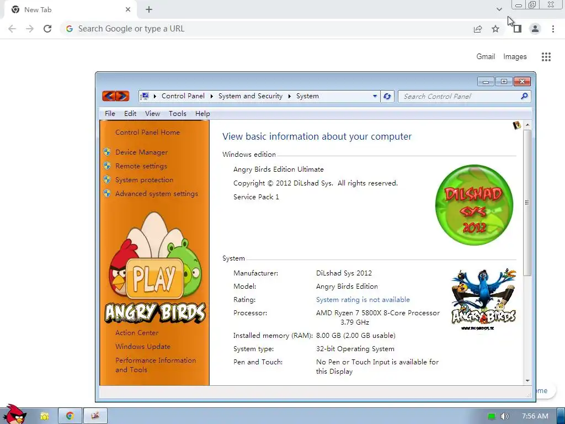This screenshot has height=424, width=565.
Task: Click the scrollbar down arrow
Action: point(527,381)
